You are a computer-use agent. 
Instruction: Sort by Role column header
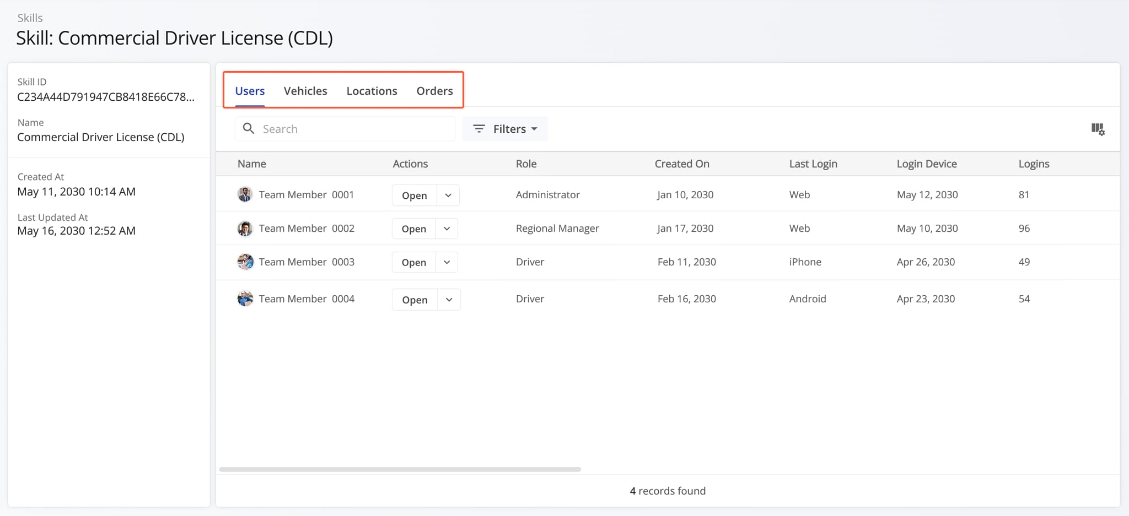(526, 164)
